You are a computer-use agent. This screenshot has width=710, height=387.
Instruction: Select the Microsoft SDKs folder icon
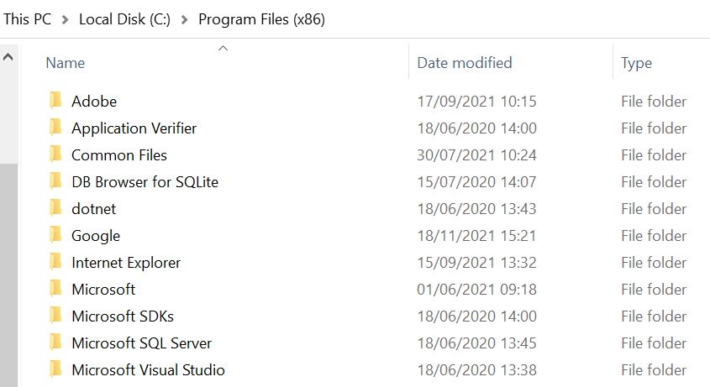55,316
